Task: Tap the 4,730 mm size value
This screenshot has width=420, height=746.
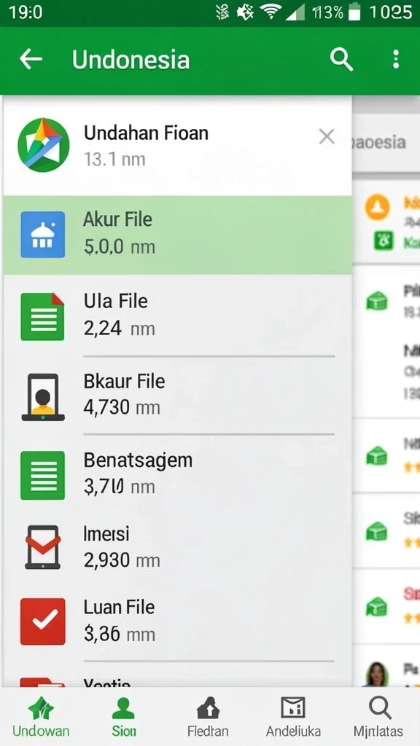Action: click(x=122, y=408)
